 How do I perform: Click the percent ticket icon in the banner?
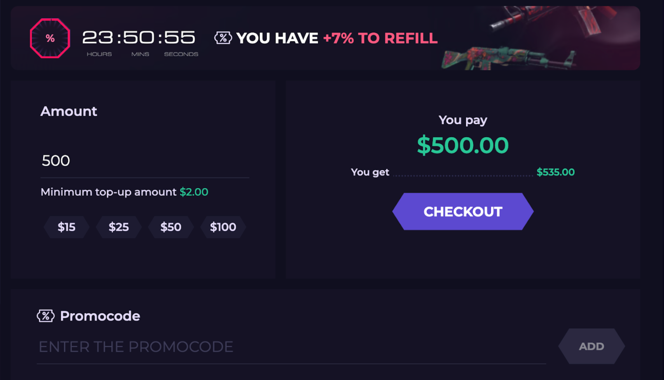(223, 38)
